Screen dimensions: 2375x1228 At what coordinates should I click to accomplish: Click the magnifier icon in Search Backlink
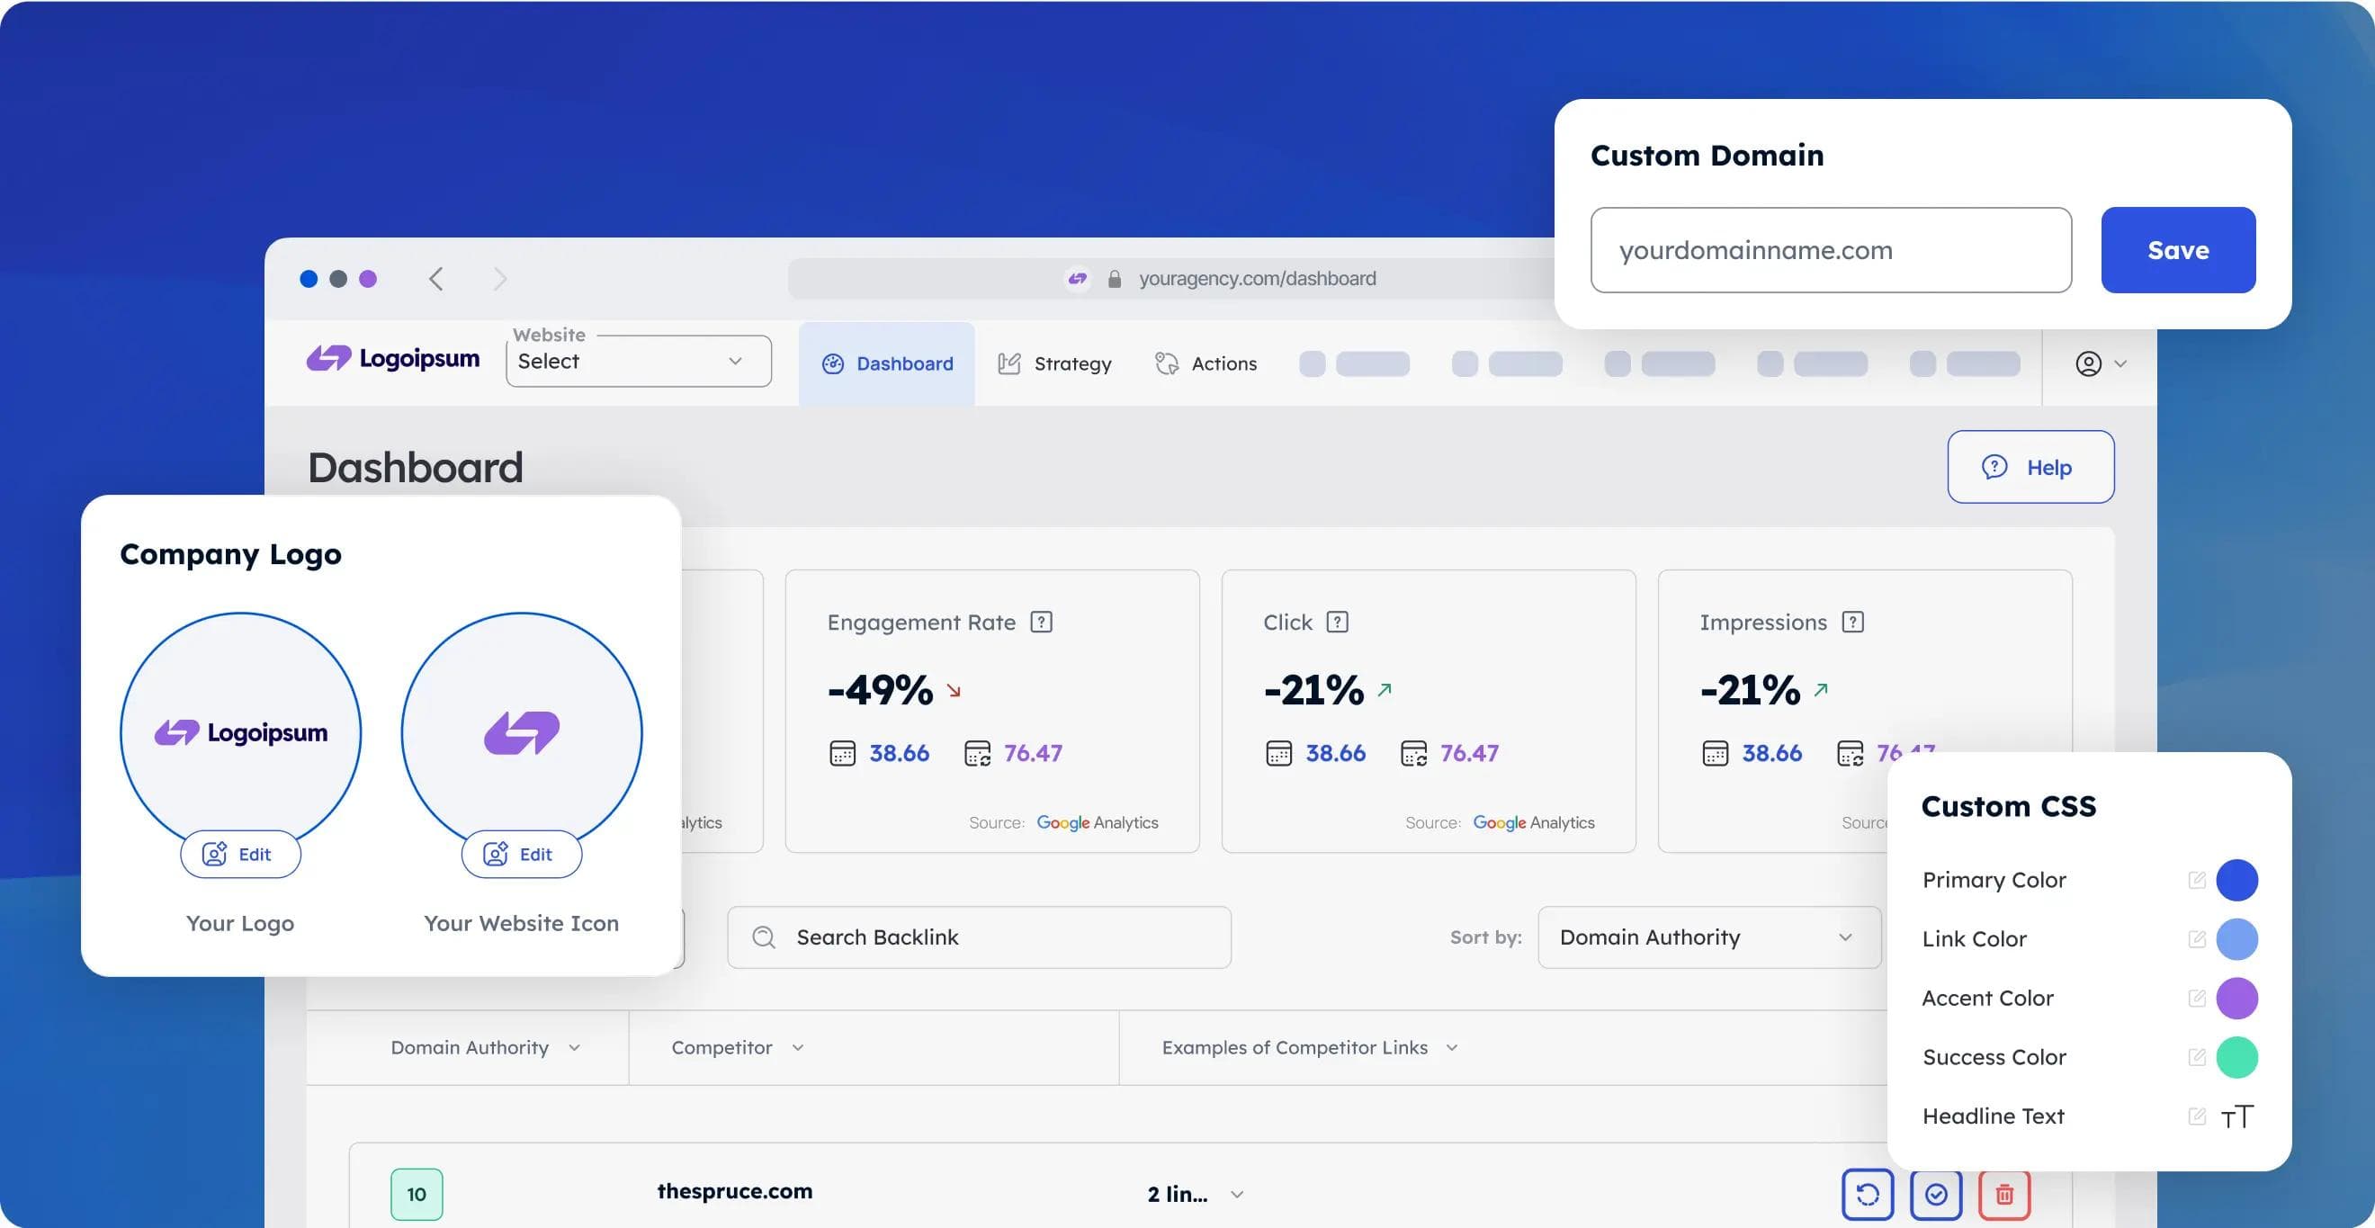[x=764, y=937]
